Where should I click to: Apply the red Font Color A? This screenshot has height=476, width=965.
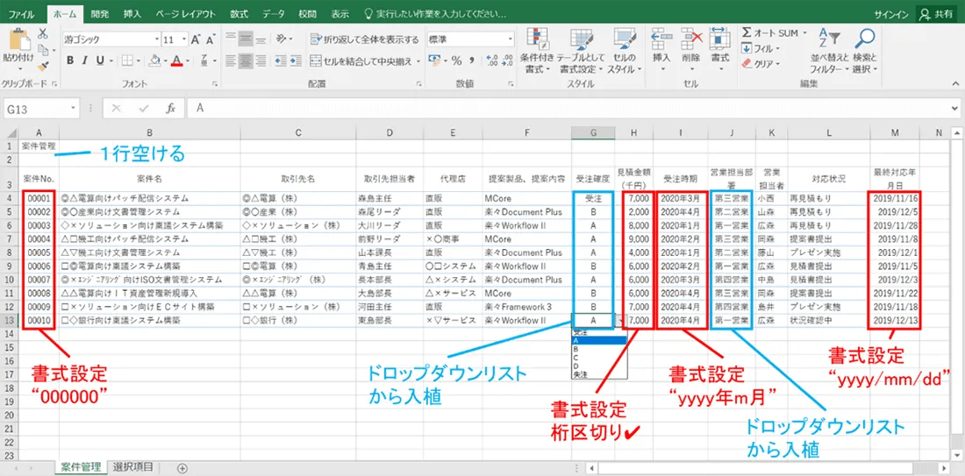(x=177, y=60)
